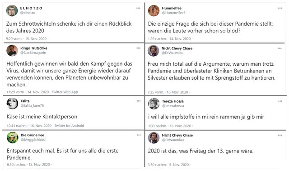Click the 3:50 nachm. 5. Nov. 2020 timestamp
The width and height of the screenshot is (289, 171).
[168, 165]
